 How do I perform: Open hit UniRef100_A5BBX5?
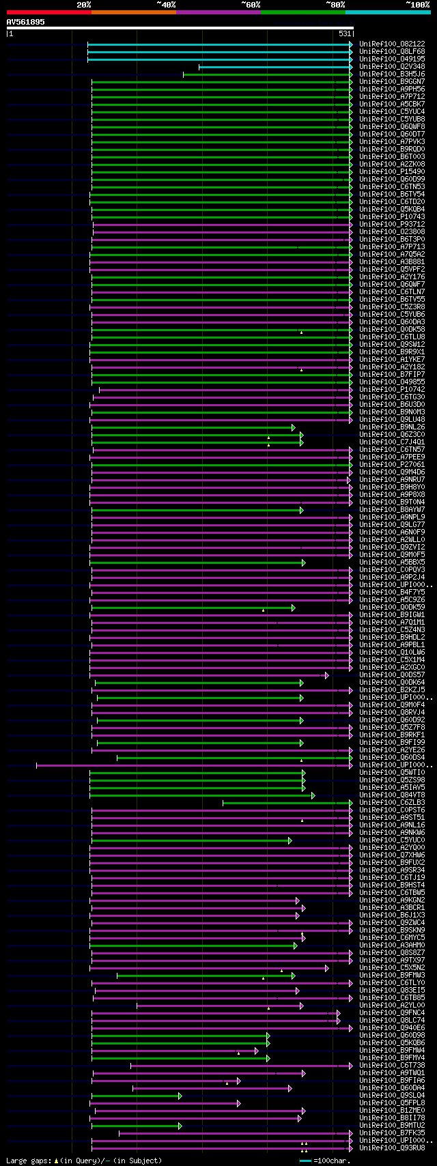[x=392, y=562]
